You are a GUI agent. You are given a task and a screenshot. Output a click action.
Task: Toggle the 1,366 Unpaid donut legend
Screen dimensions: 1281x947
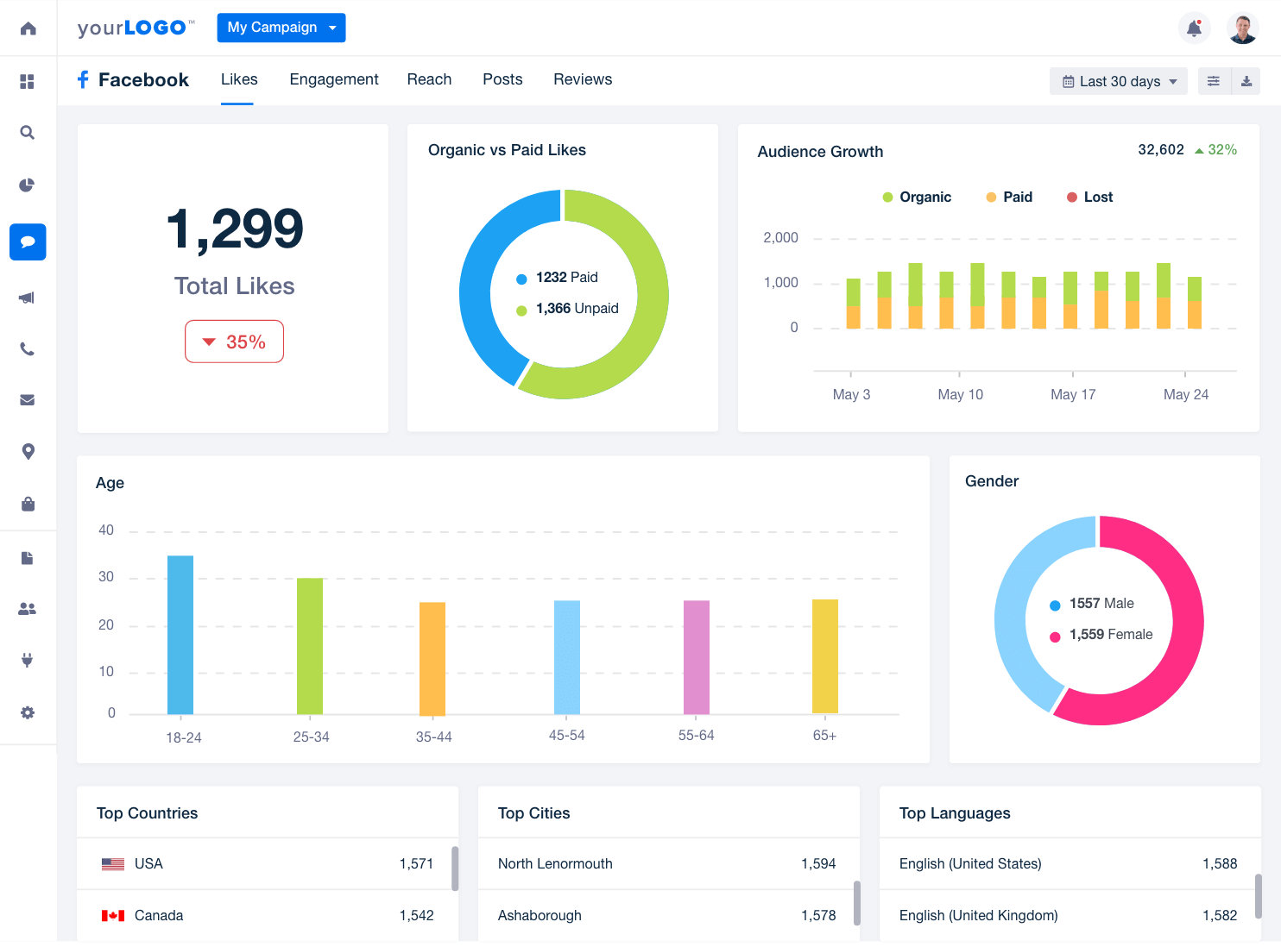click(567, 309)
